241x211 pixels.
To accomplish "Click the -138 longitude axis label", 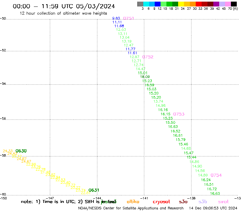I will point(191,198).
